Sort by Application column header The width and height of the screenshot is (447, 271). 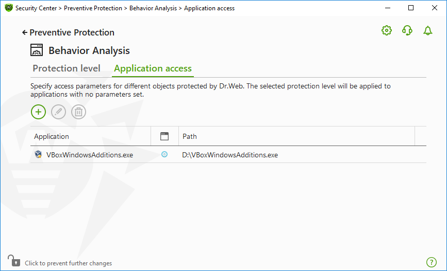coord(91,136)
